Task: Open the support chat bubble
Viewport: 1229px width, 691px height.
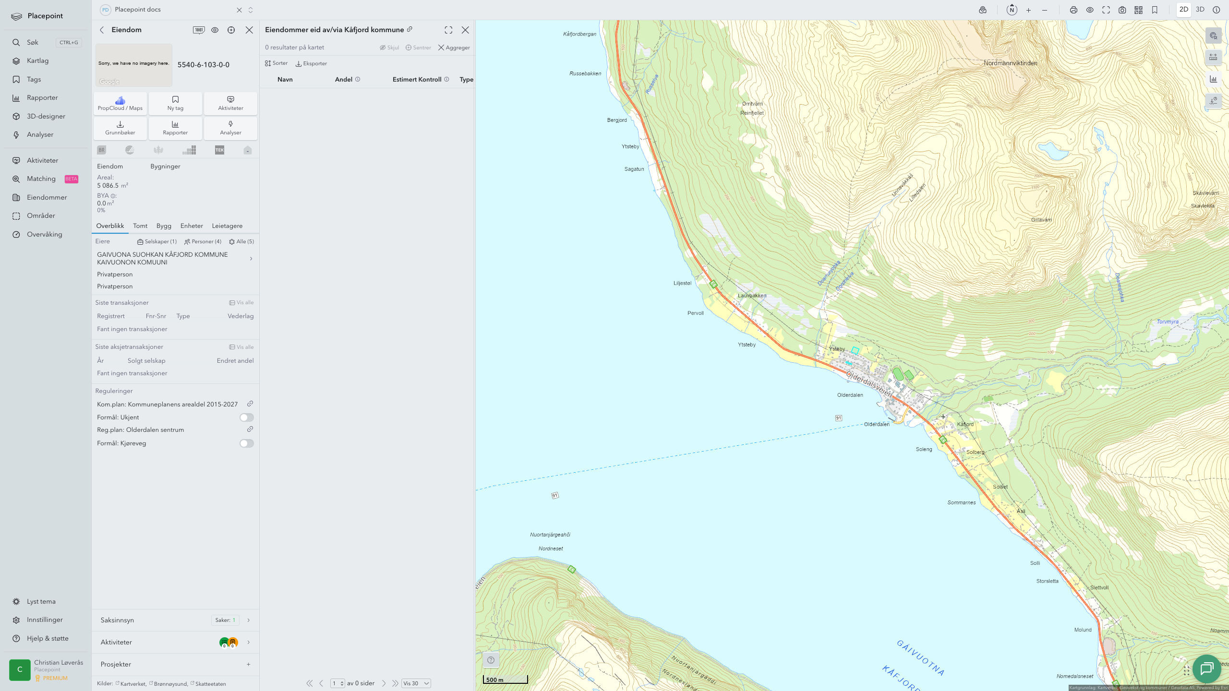Action: (1206, 668)
